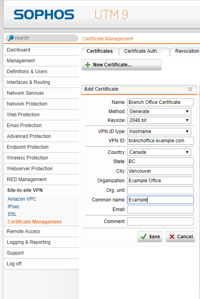
Task: Click the Organization input field
Action: pos(160,181)
